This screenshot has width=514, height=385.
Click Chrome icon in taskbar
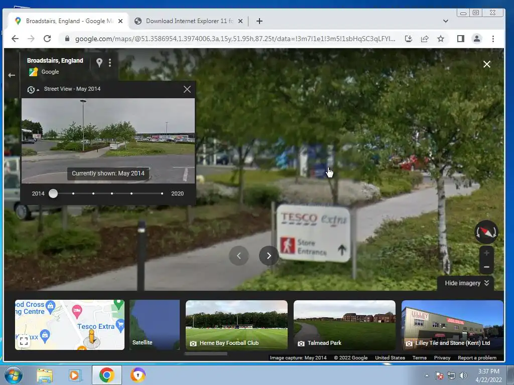(106, 375)
